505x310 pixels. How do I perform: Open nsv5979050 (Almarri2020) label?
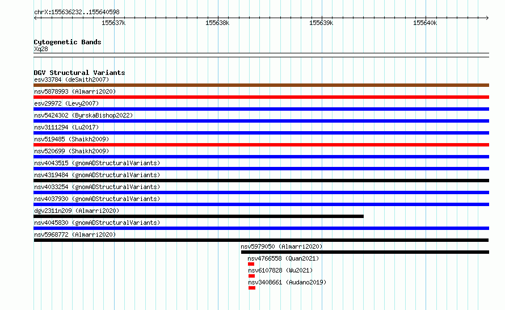click(x=281, y=246)
